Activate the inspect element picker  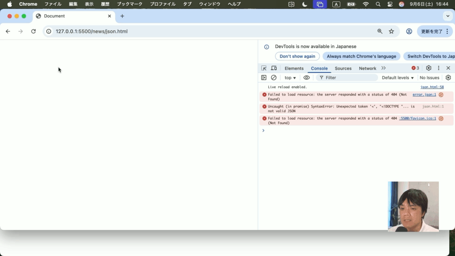click(264, 68)
